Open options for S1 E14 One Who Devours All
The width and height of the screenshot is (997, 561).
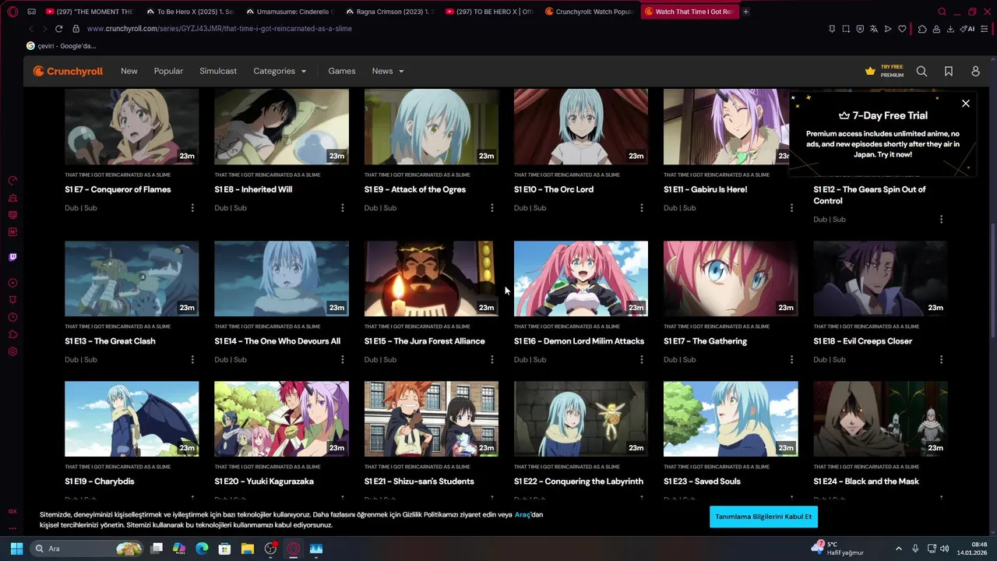click(342, 360)
